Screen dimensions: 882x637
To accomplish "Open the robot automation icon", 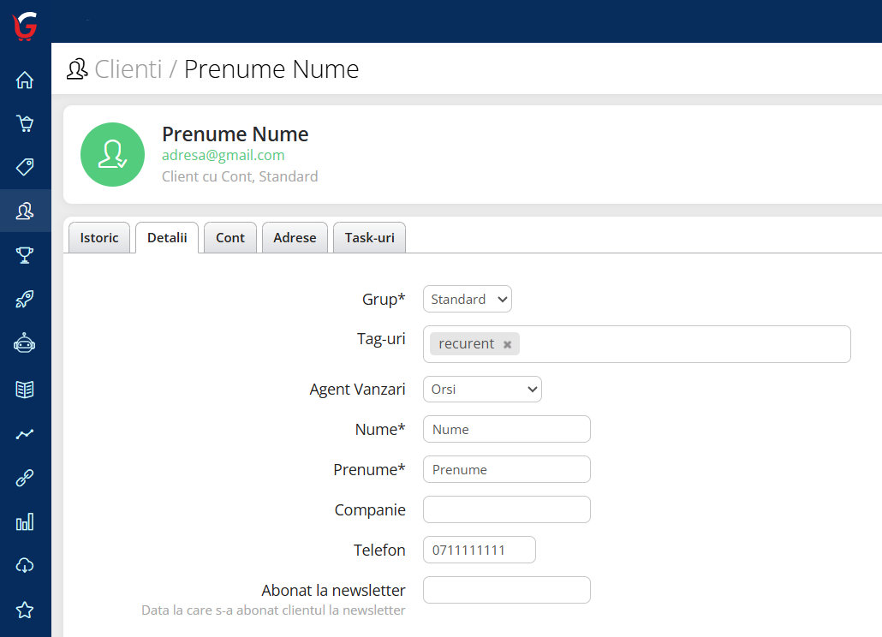I will pos(25,344).
